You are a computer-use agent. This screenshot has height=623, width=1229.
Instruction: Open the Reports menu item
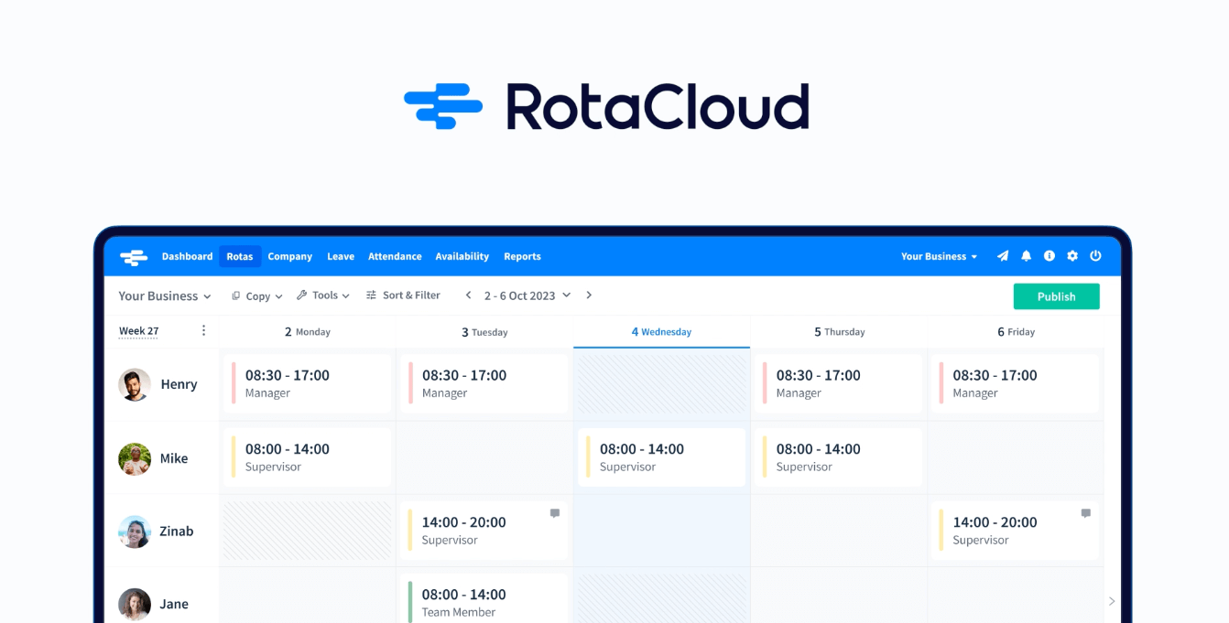coord(522,256)
